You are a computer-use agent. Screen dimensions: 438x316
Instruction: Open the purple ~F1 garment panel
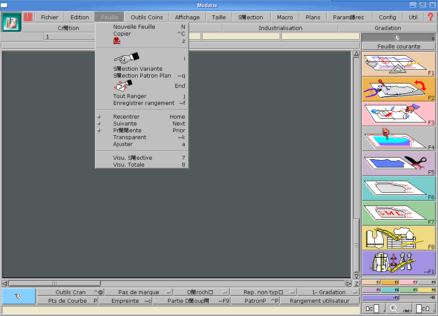tap(399, 263)
